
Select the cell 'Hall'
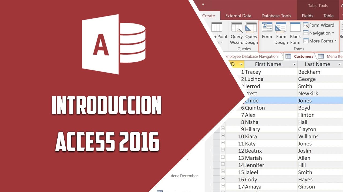click(x=320, y=122)
